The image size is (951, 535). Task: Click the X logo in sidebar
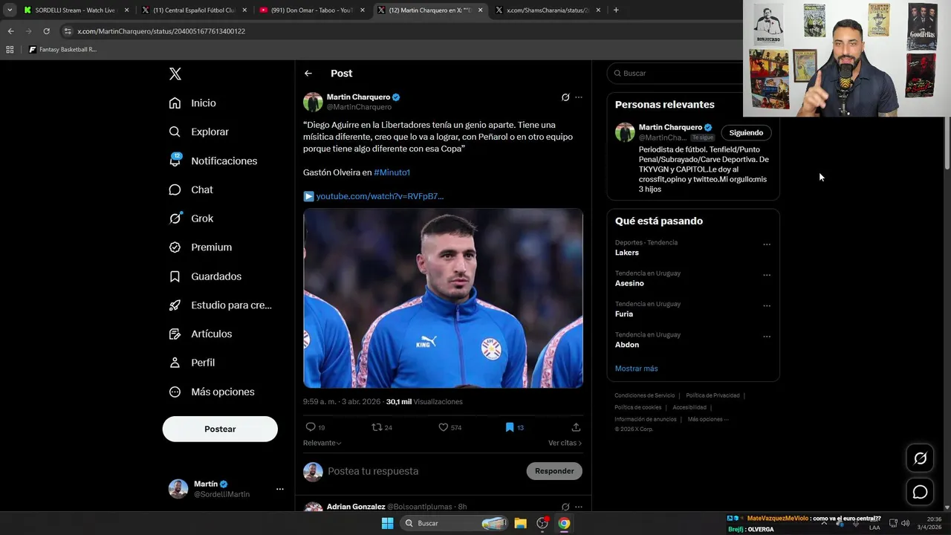coord(175,74)
